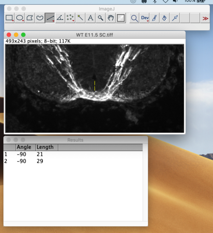Screen dimensions: 213x233
Task: Select the Flood Fill bucket tool
Action: pyautogui.click(x=165, y=18)
